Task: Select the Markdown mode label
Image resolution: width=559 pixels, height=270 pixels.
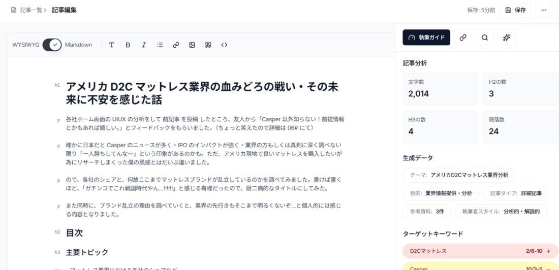Action: pos(78,45)
